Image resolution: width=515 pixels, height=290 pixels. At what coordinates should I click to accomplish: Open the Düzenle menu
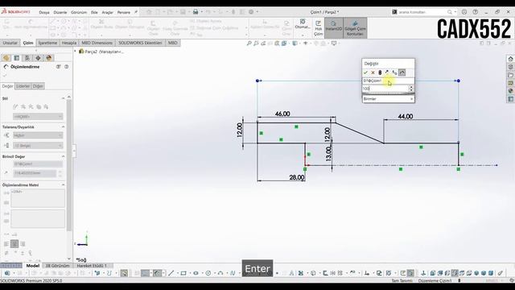tap(60, 12)
